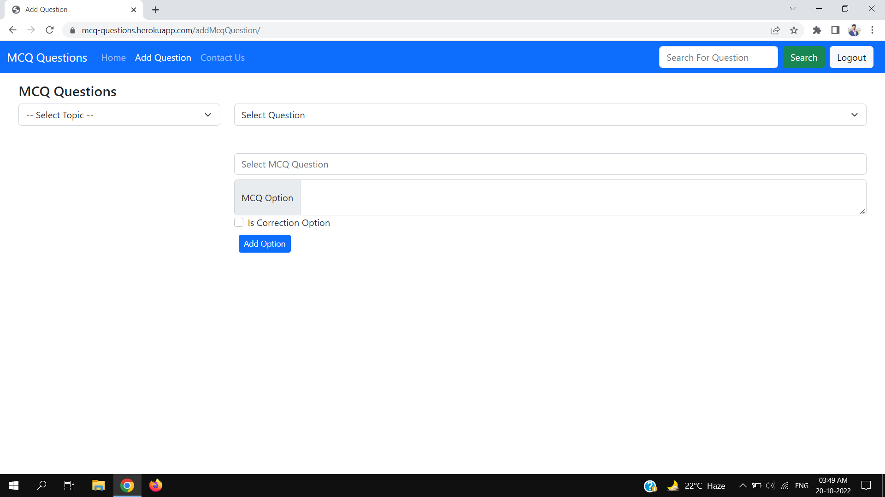885x497 pixels.
Task: Bookmark the page using the star icon
Action: click(794, 30)
